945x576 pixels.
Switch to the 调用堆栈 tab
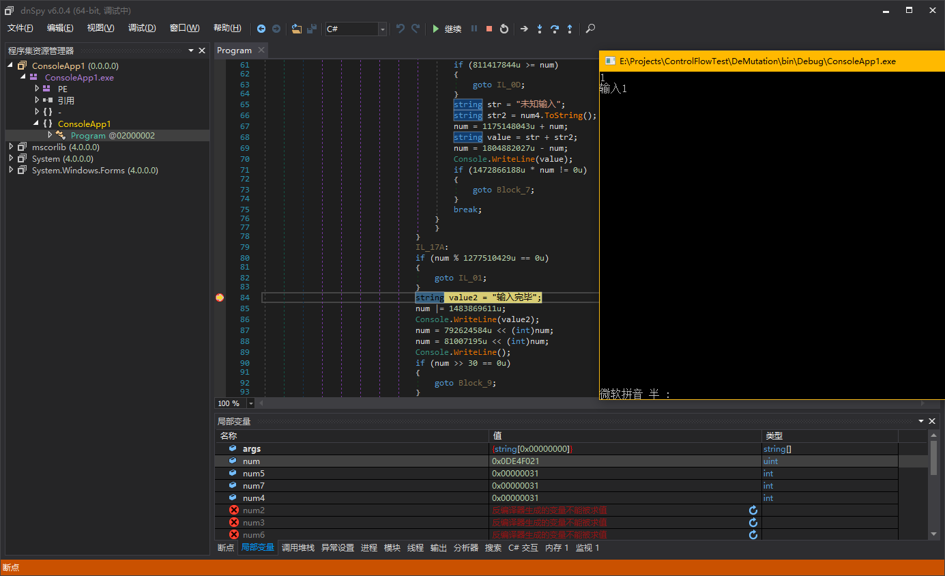[298, 547]
